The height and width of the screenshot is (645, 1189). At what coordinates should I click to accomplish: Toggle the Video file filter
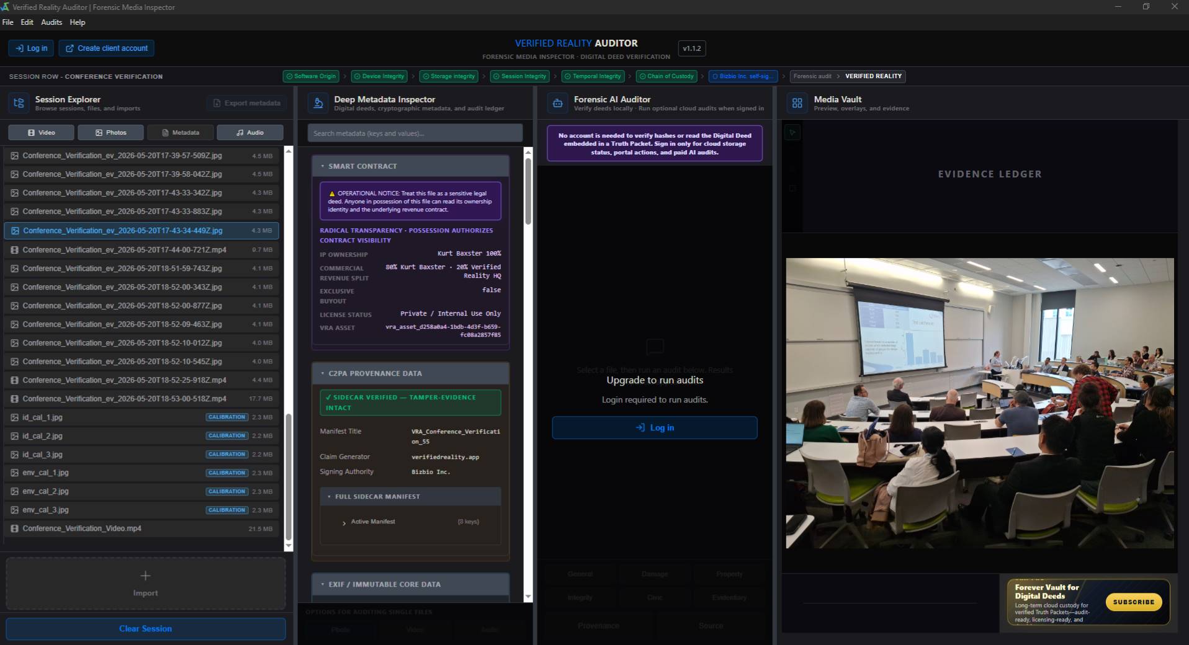(x=41, y=133)
